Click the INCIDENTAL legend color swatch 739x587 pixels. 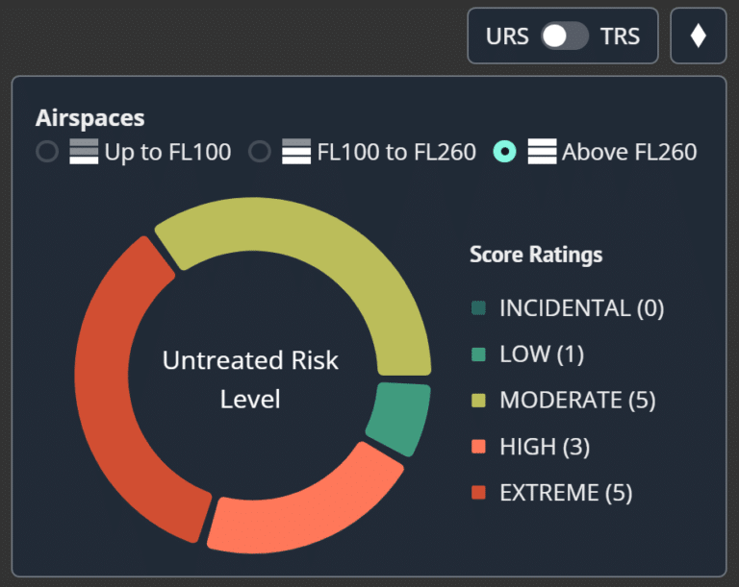[478, 307]
